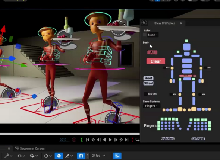Open the Show Controls Fingers dropdown
Viewport: 220px width, 160px height.
pyautogui.click(x=151, y=106)
